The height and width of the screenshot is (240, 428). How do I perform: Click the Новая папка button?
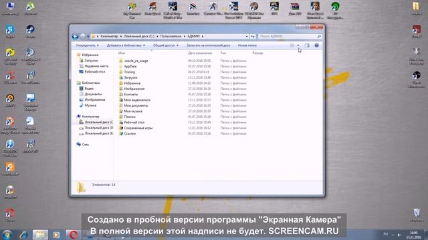click(247, 45)
